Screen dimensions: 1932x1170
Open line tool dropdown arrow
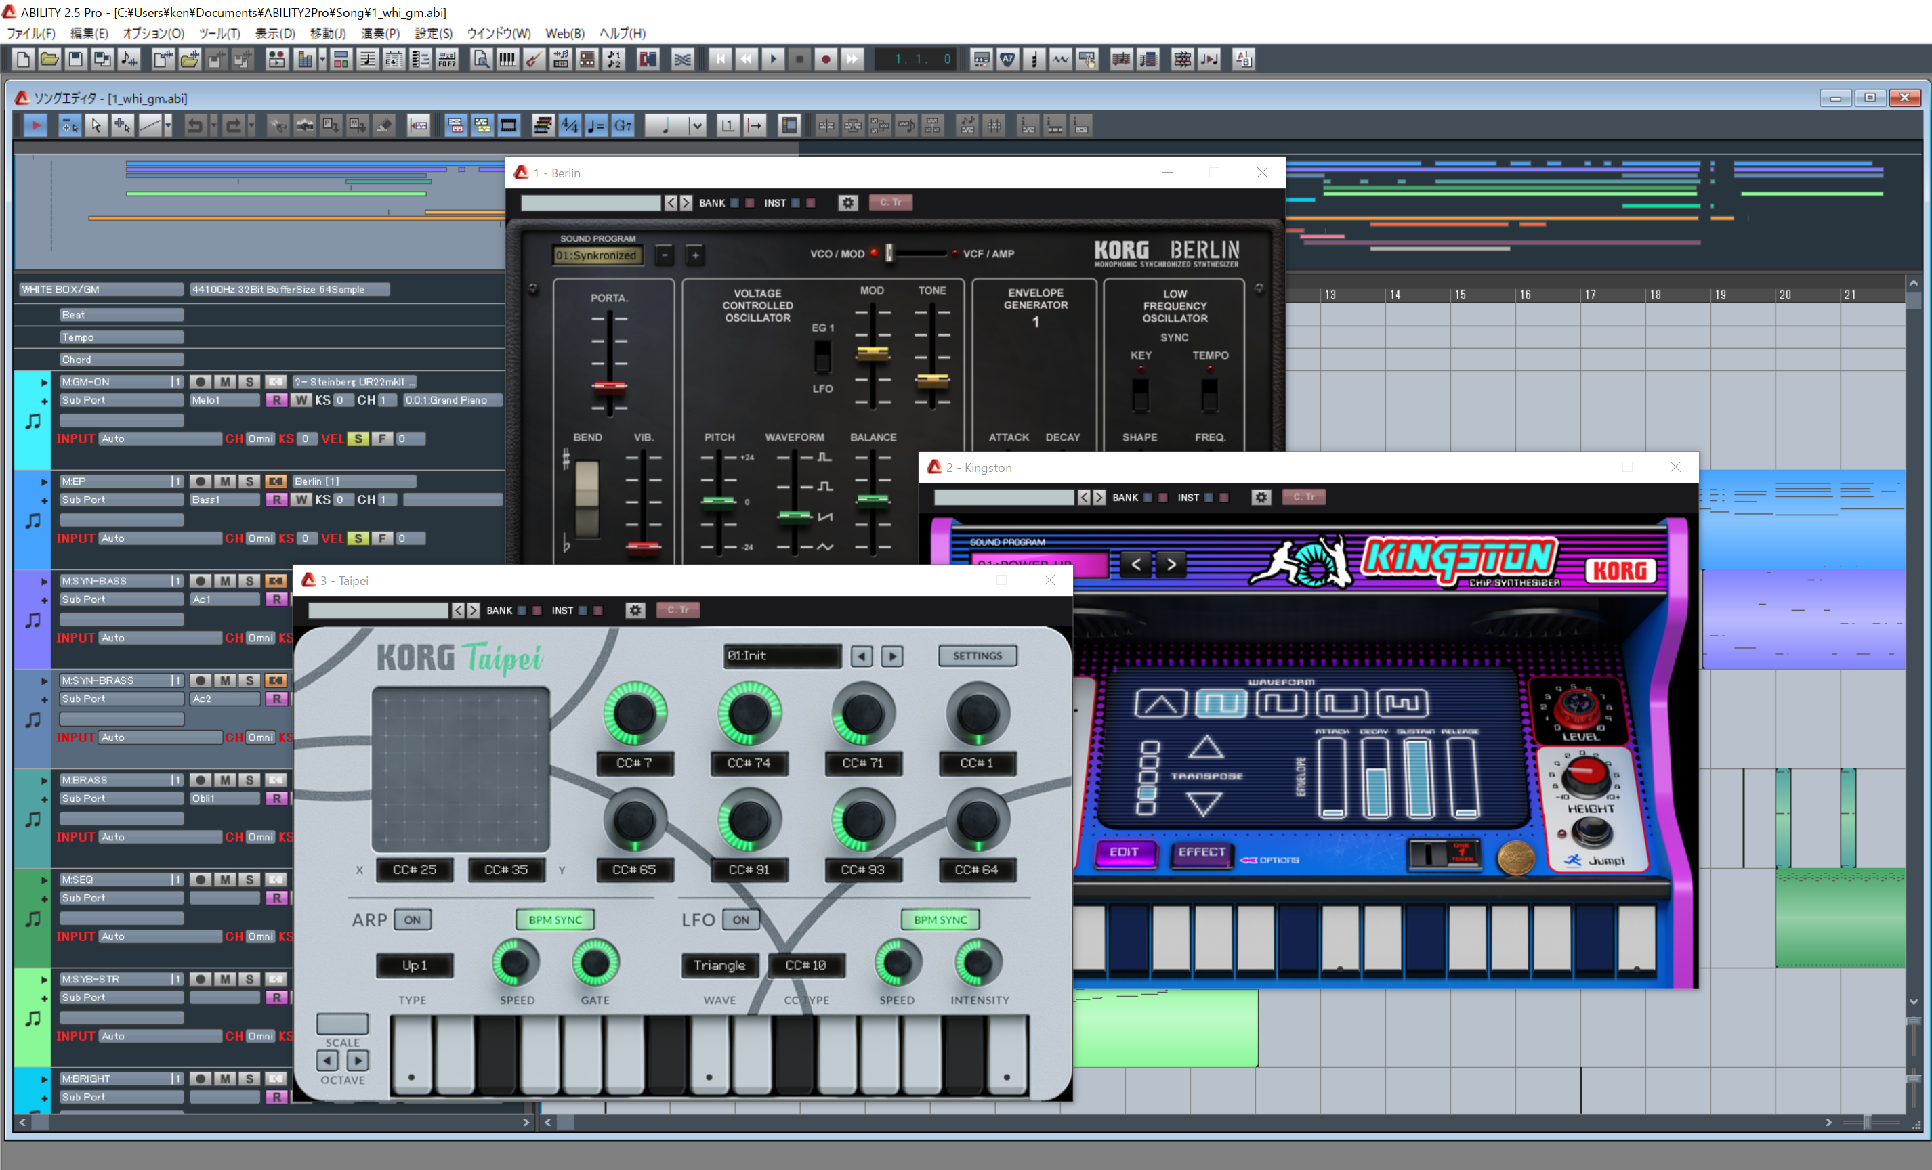click(x=168, y=125)
